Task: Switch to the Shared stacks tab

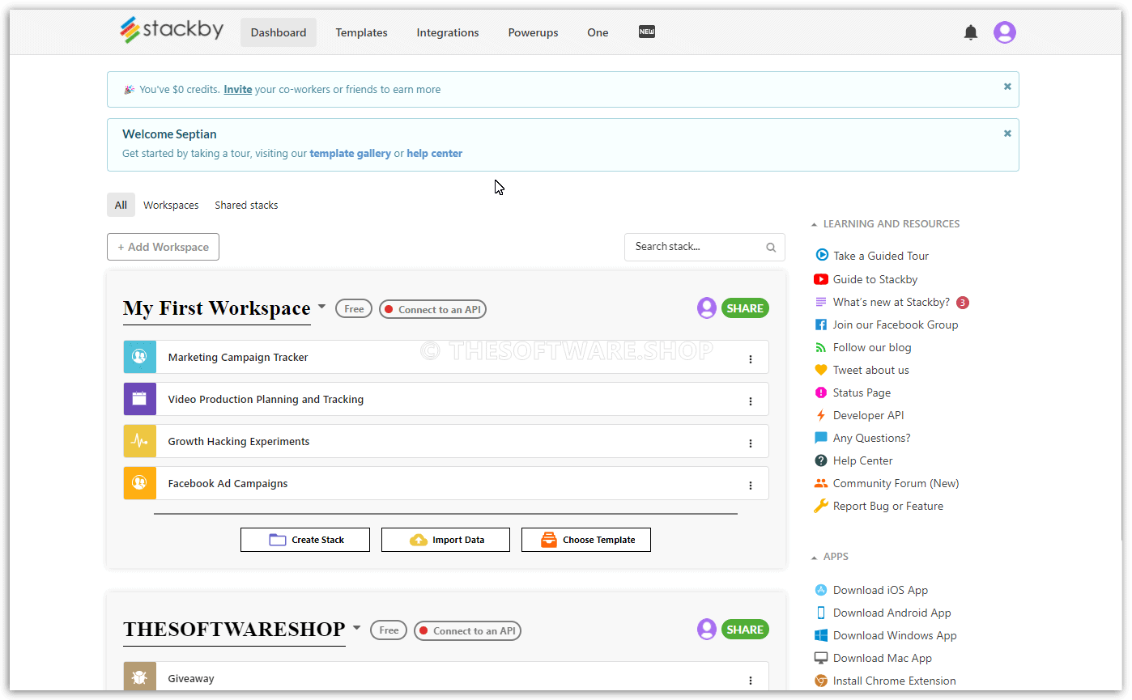Action: (246, 205)
